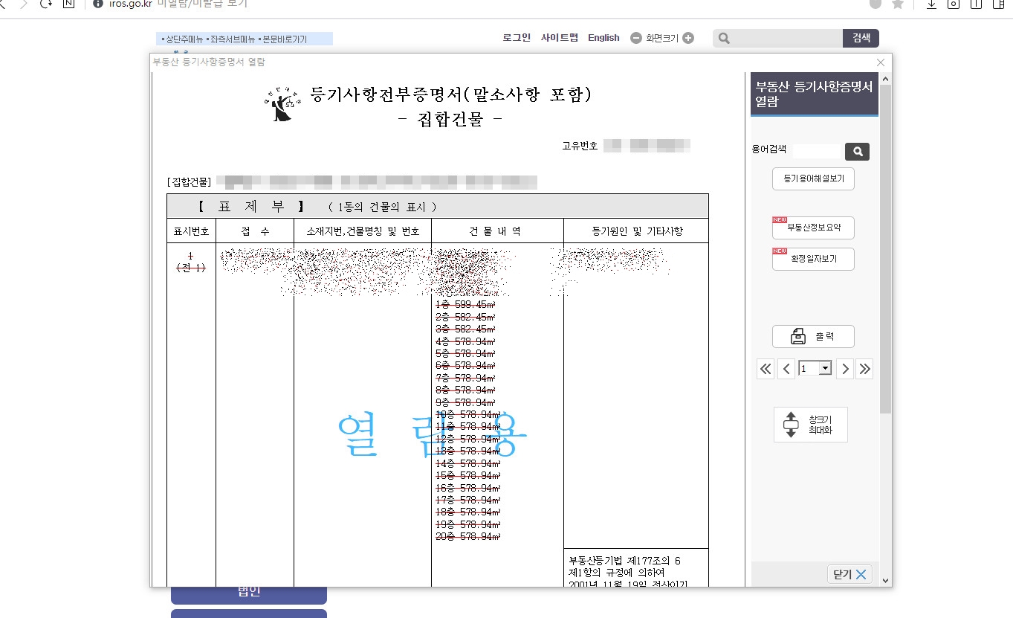1013x618 pixels.
Task: Open the 사이트맵 link
Action: [x=559, y=38]
